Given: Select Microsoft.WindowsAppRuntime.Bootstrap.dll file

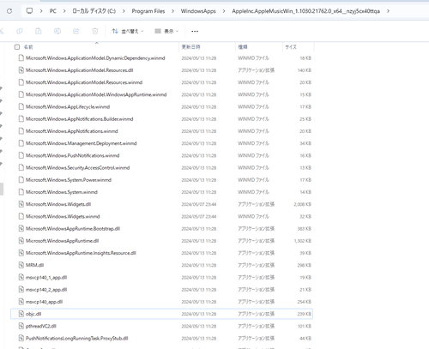Looking at the screenshot, I should point(73,229).
